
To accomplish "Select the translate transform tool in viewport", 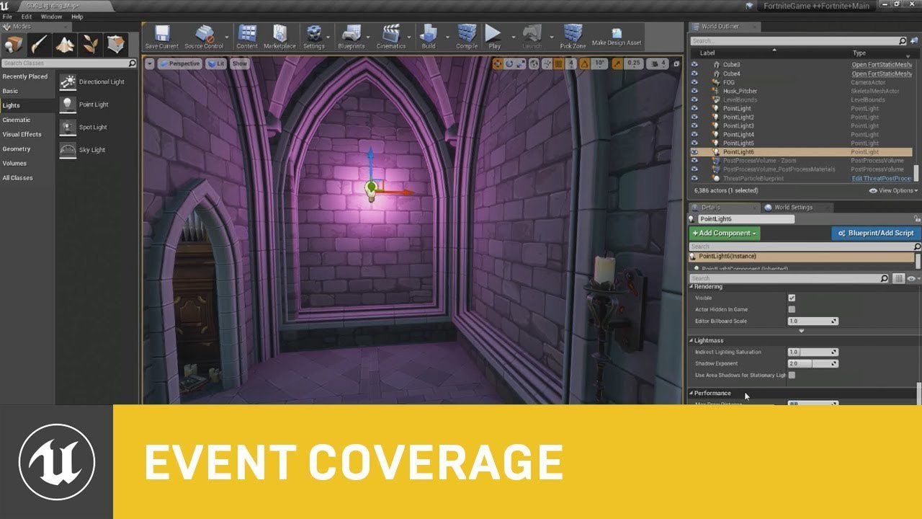I will pos(498,63).
